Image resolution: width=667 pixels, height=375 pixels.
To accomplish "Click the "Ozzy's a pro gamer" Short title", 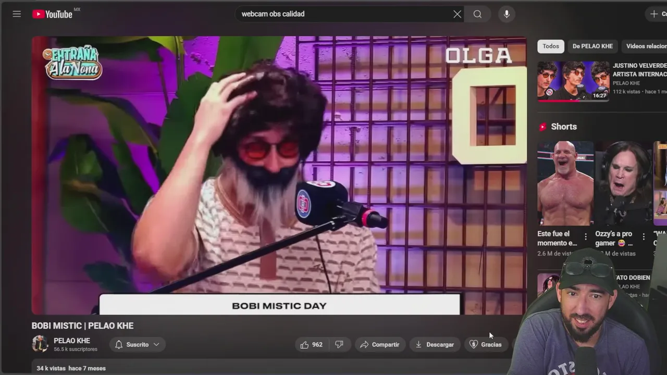I will pyautogui.click(x=614, y=239).
